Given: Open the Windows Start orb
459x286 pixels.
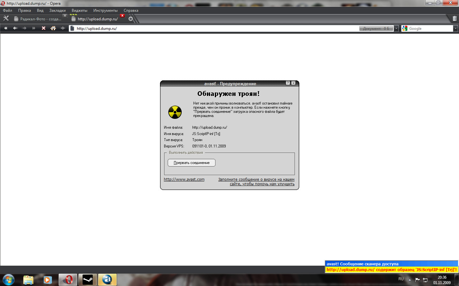Looking at the screenshot, I should pyautogui.click(x=9, y=280).
